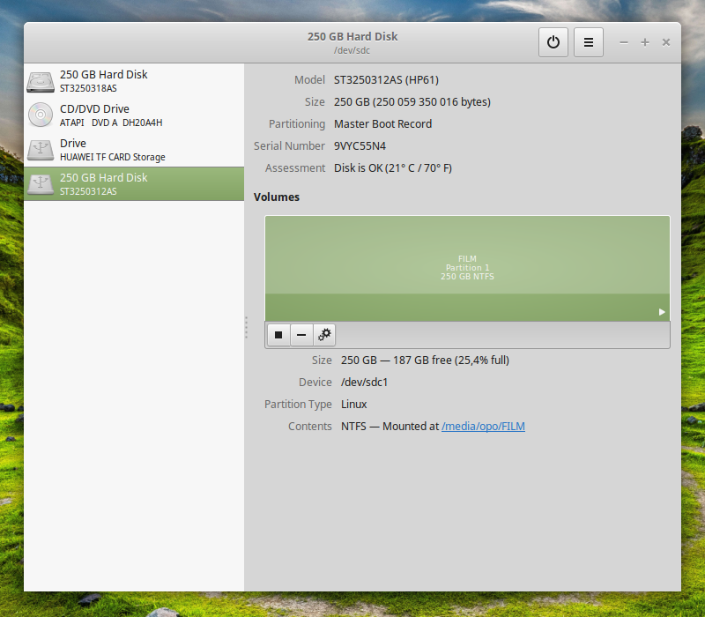This screenshot has width=705, height=617.
Task: Open additional partition options gear
Action: 324,335
